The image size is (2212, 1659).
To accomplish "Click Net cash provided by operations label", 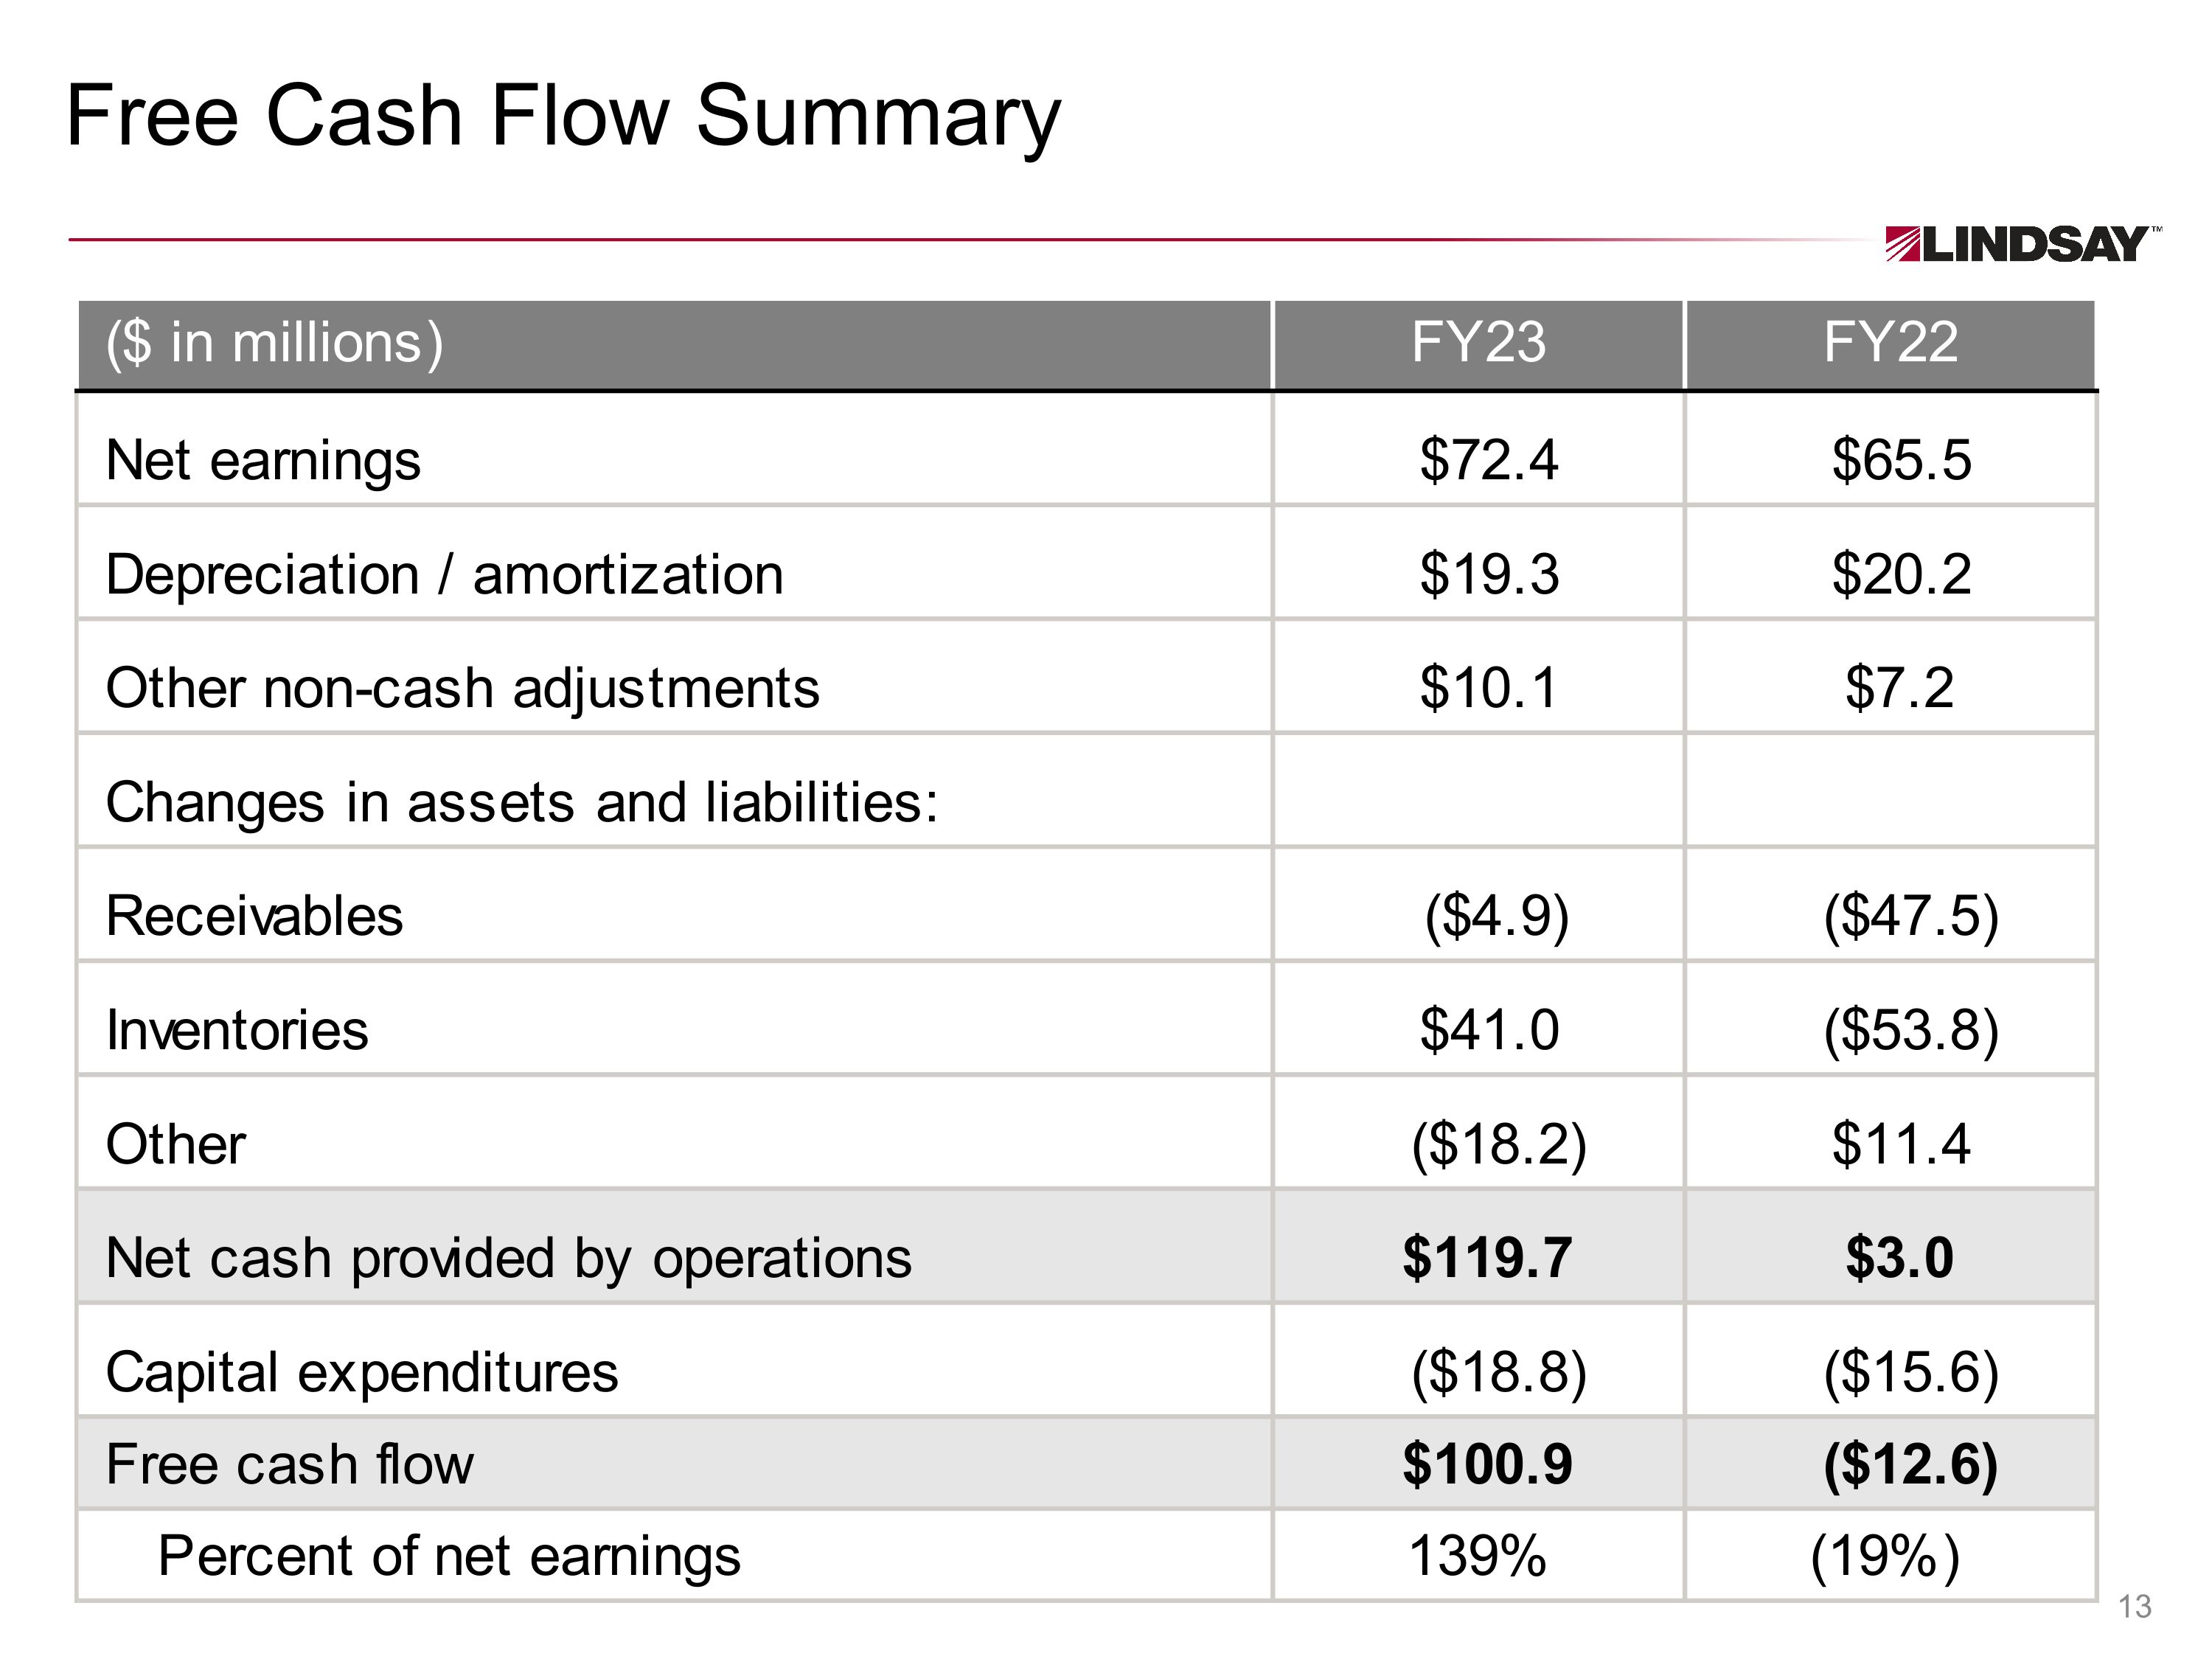I will pyautogui.click(x=508, y=1258).
